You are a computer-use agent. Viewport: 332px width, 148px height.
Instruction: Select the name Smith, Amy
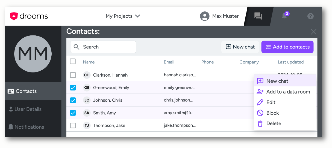[104, 113]
